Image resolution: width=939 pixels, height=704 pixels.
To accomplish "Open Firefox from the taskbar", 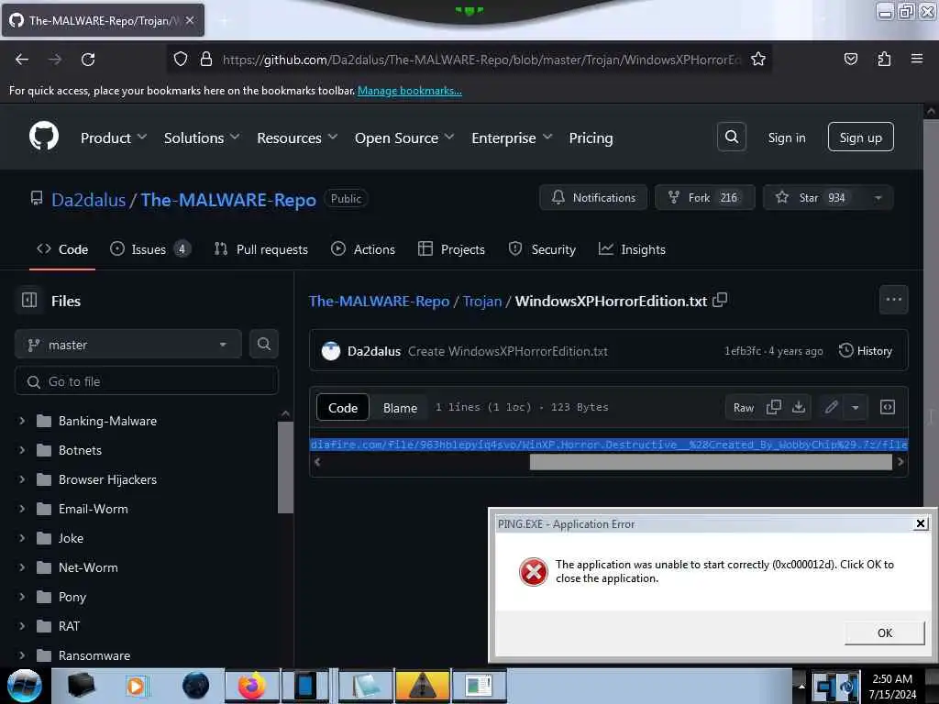I will (251, 686).
